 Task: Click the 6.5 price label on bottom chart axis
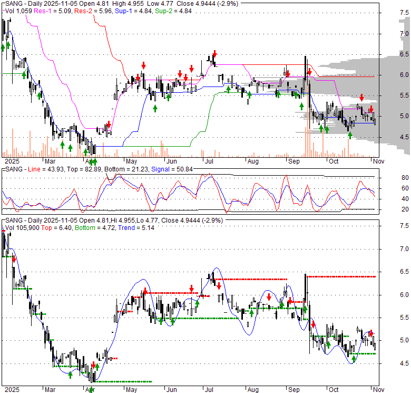click(404, 272)
